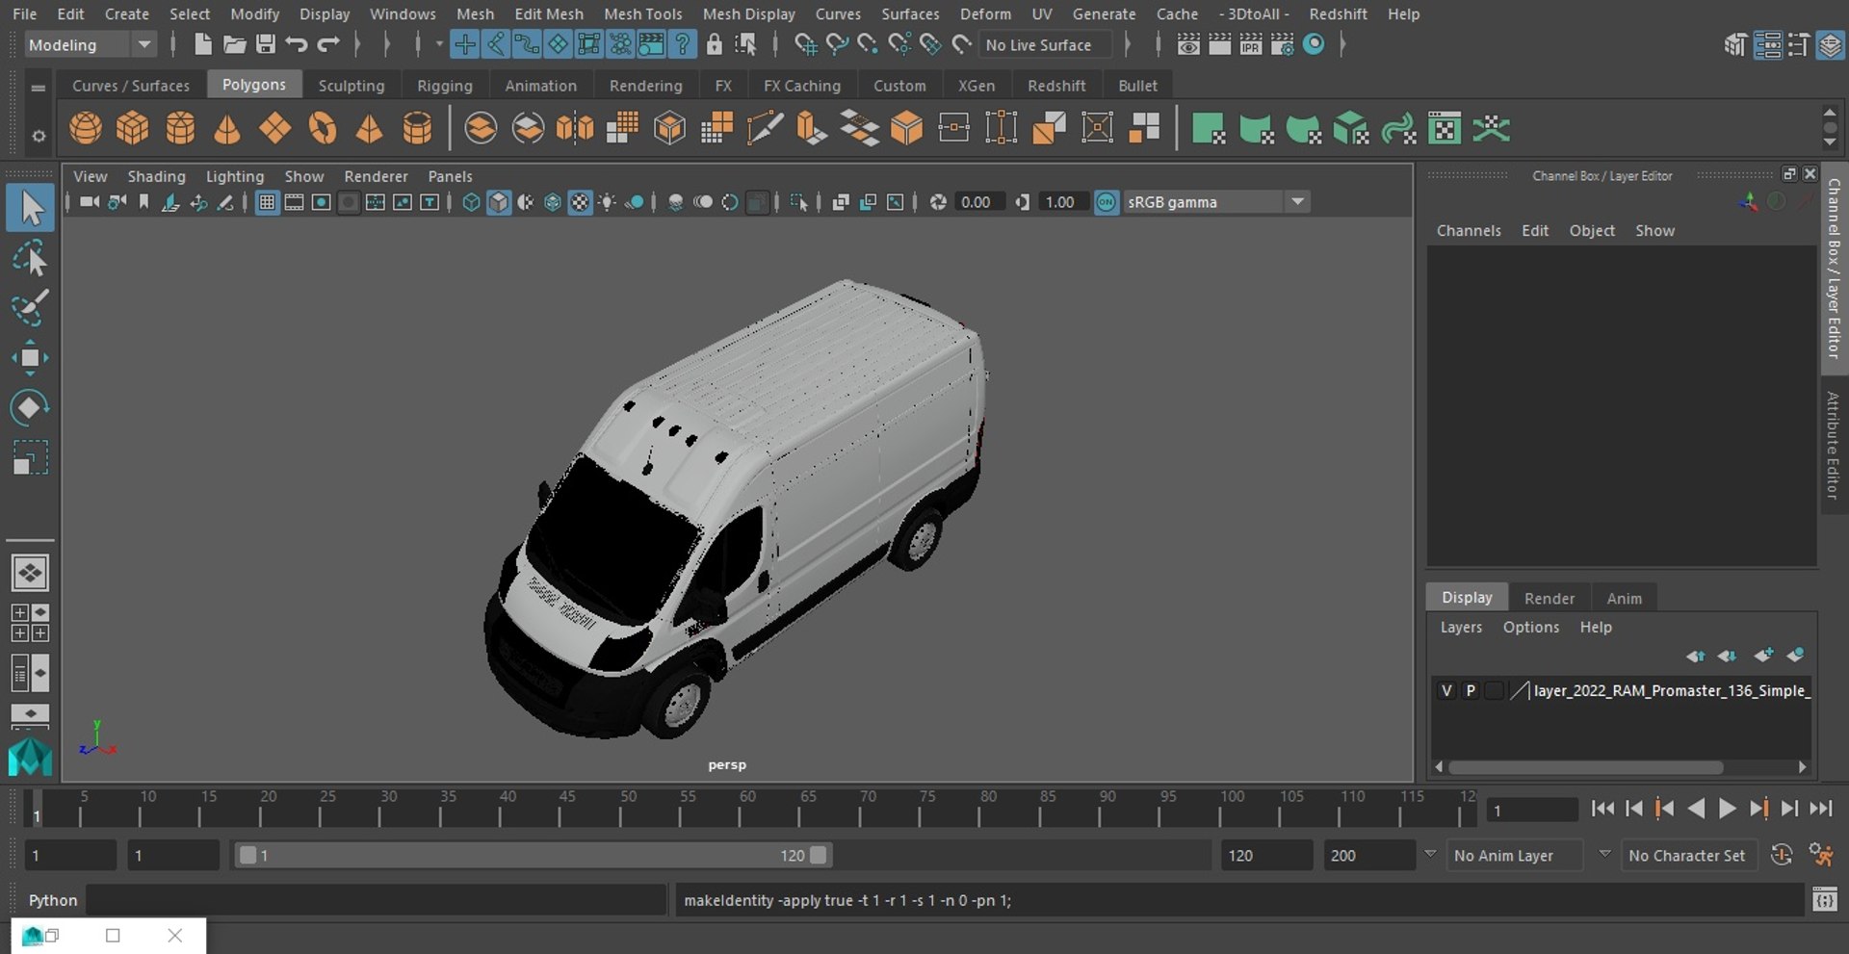Toggle textured display in viewport
Screen dimensions: 1849x954
tap(580, 202)
